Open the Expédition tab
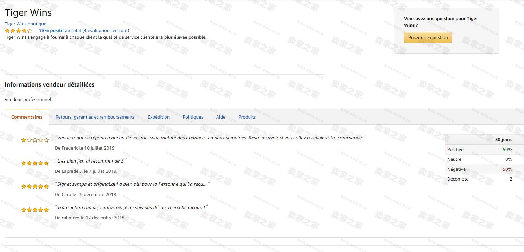 (159, 117)
